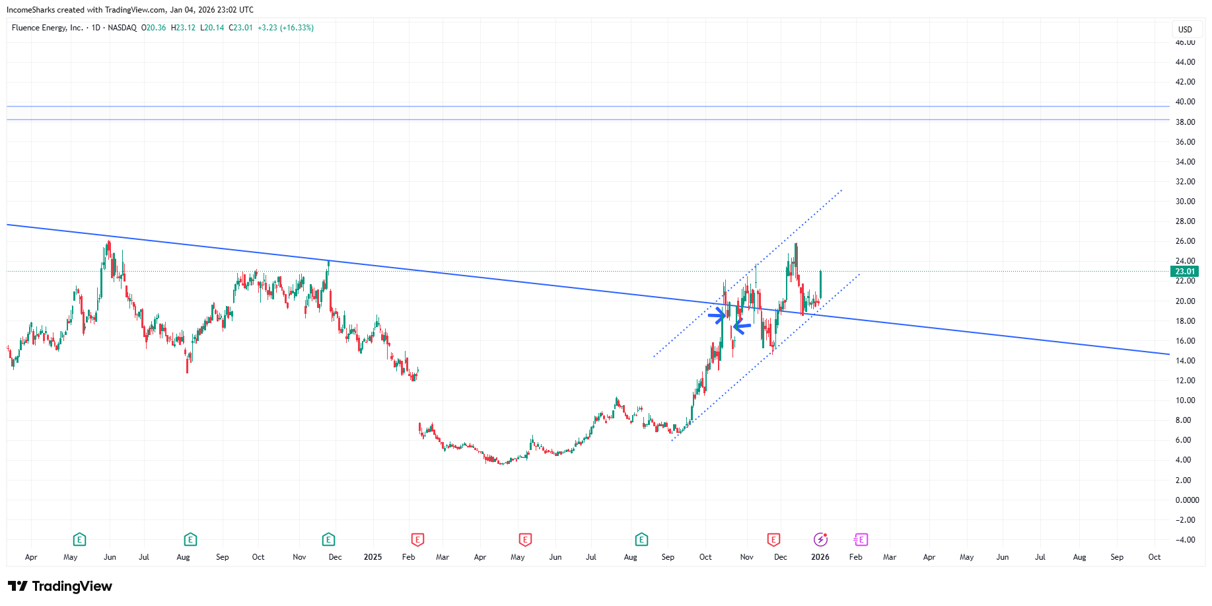This screenshot has height=606, width=1212.
Task: Click 0.0000 on the price axis
Action: 1188,500
